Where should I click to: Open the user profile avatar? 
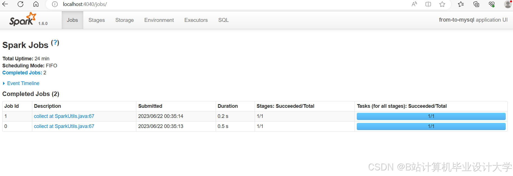click(508, 4)
